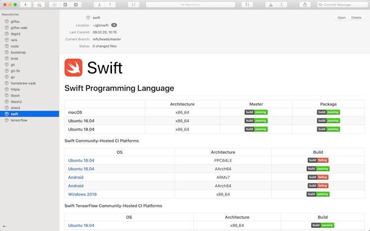Click the cube icon beside gitfox repository
Screen dimensions: 370x231
tap(7, 21)
